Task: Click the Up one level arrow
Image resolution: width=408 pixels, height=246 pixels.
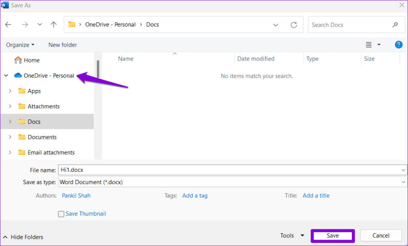Action: (54, 25)
